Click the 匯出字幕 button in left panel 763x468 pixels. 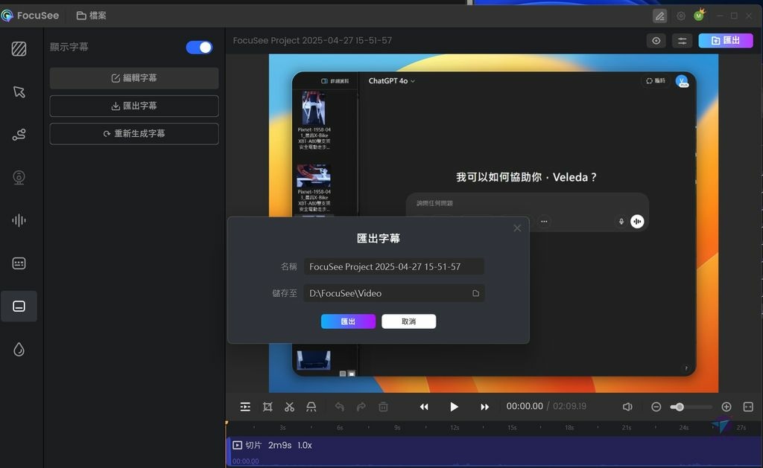(x=134, y=106)
